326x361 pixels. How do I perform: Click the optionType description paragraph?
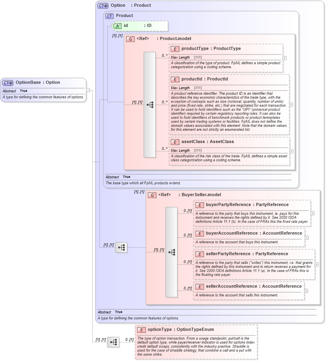click(196, 346)
